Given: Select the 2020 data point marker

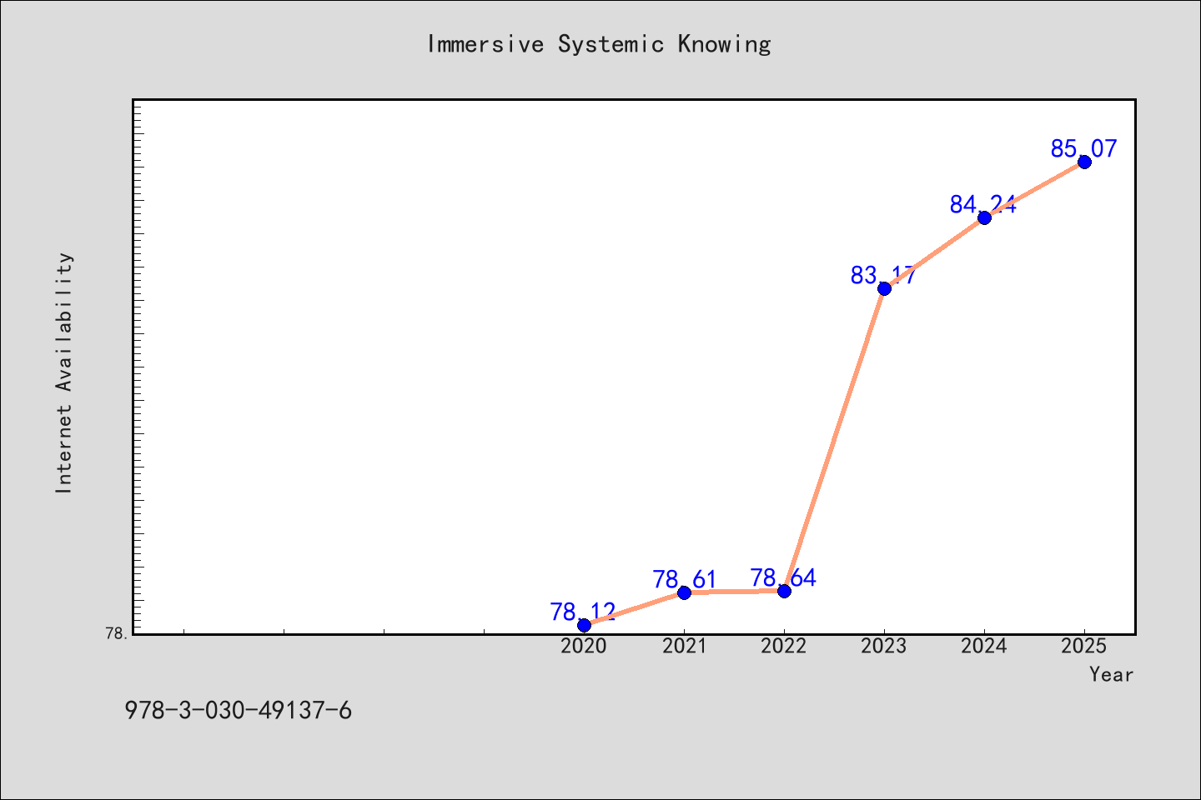Looking at the screenshot, I should coord(584,625).
